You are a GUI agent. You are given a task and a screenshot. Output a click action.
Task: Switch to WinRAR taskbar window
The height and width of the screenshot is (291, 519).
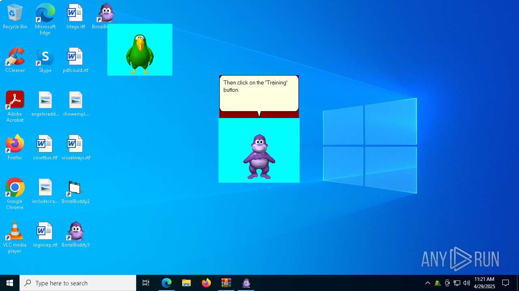point(226,283)
